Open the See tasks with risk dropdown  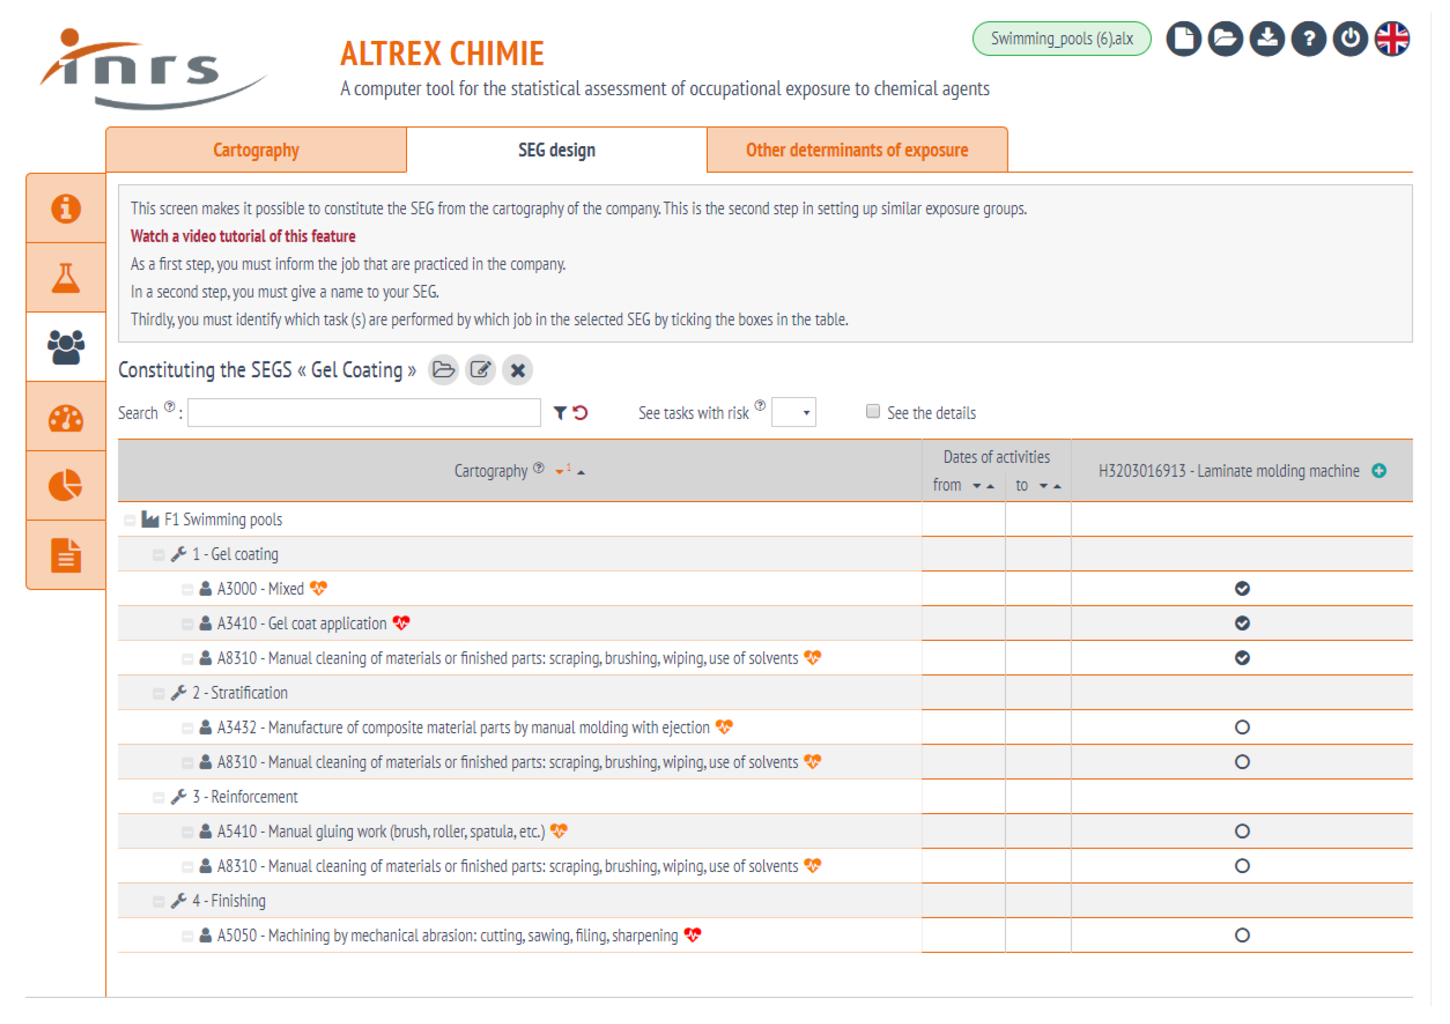[x=794, y=413]
